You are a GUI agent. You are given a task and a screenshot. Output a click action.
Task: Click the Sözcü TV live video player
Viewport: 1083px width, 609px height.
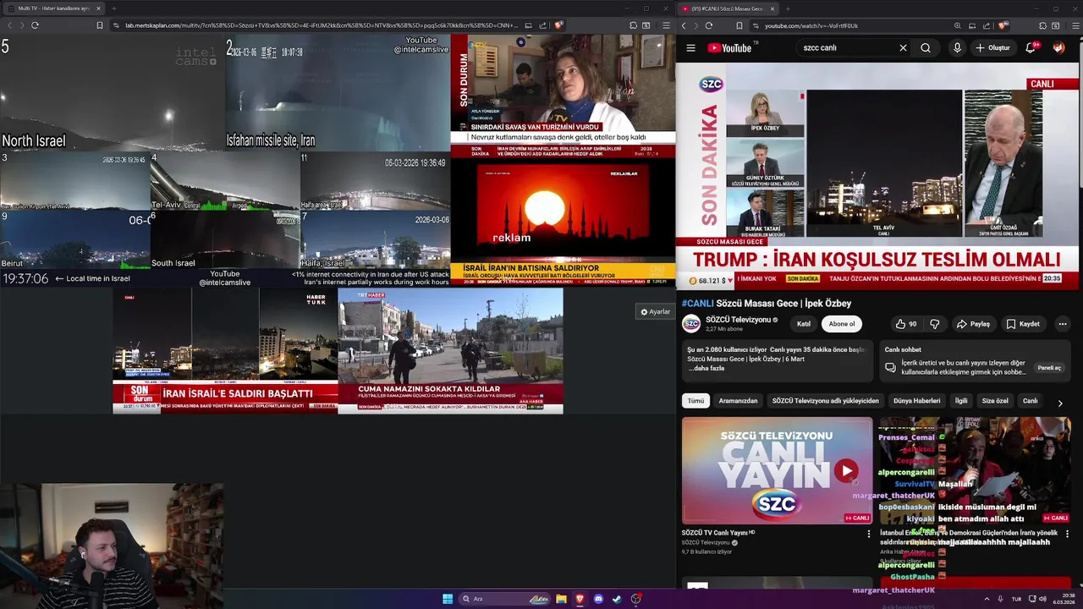(x=879, y=176)
